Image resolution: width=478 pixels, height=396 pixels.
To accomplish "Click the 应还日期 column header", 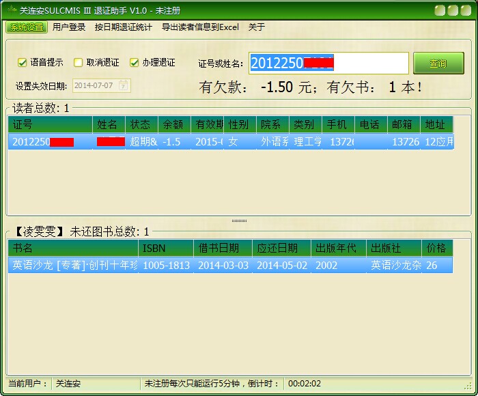I will (281, 248).
